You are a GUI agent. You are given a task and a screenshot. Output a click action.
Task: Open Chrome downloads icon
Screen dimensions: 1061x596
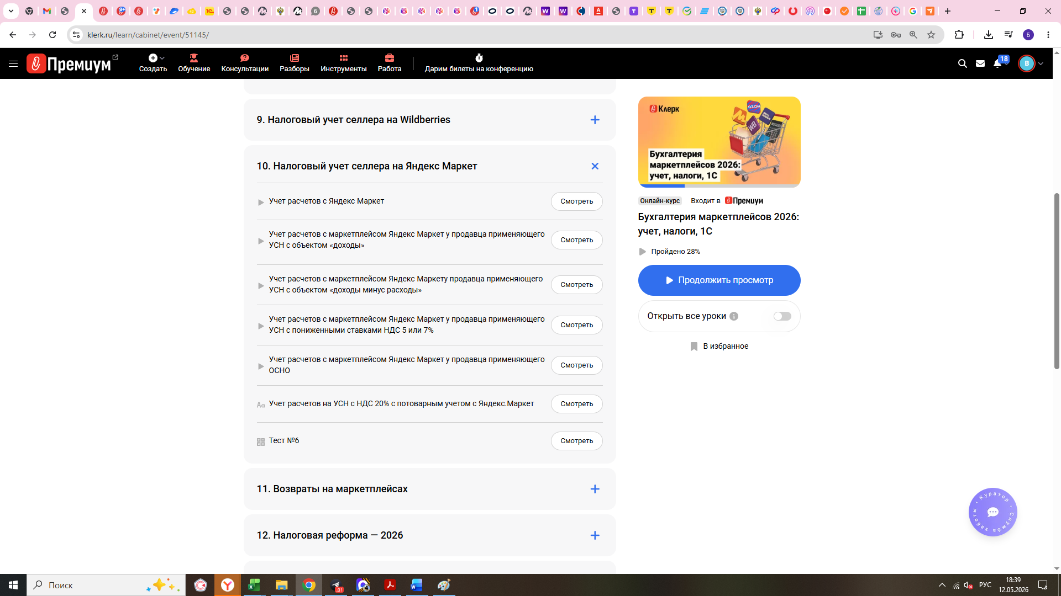(988, 35)
